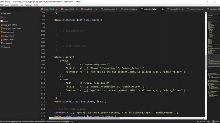Switch to the index-2.html tab
The height and width of the screenshot is (123, 220).
click(48, 9)
